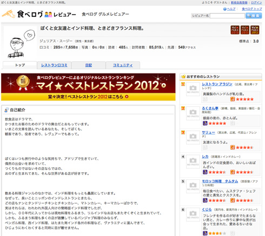265x236 pixels.
Task: Select the reader count 485
Action: tap(122, 48)
